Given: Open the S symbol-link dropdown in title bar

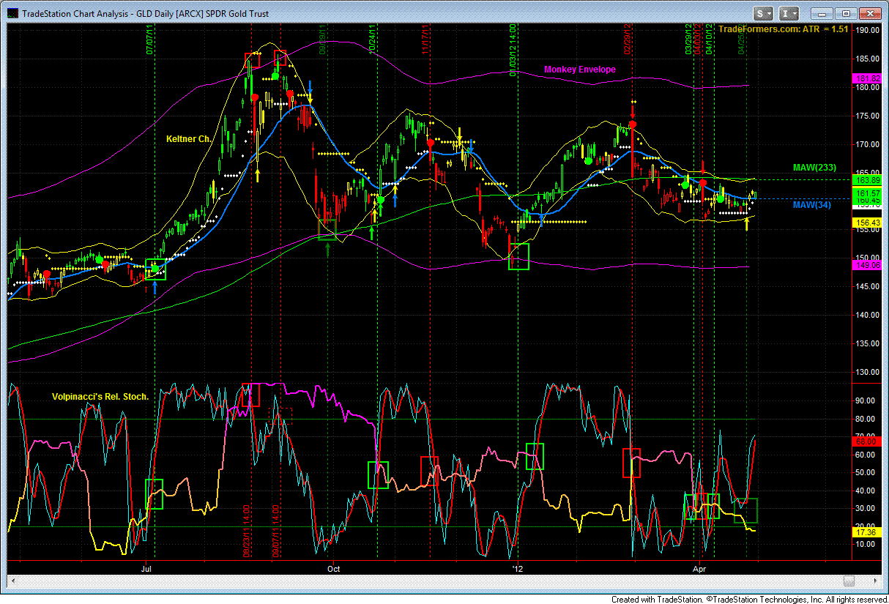Looking at the screenshot, I should coord(765,13).
